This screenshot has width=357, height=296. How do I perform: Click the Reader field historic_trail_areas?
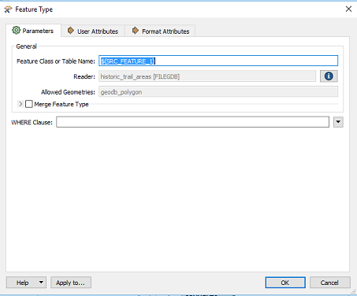(x=207, y=76)
